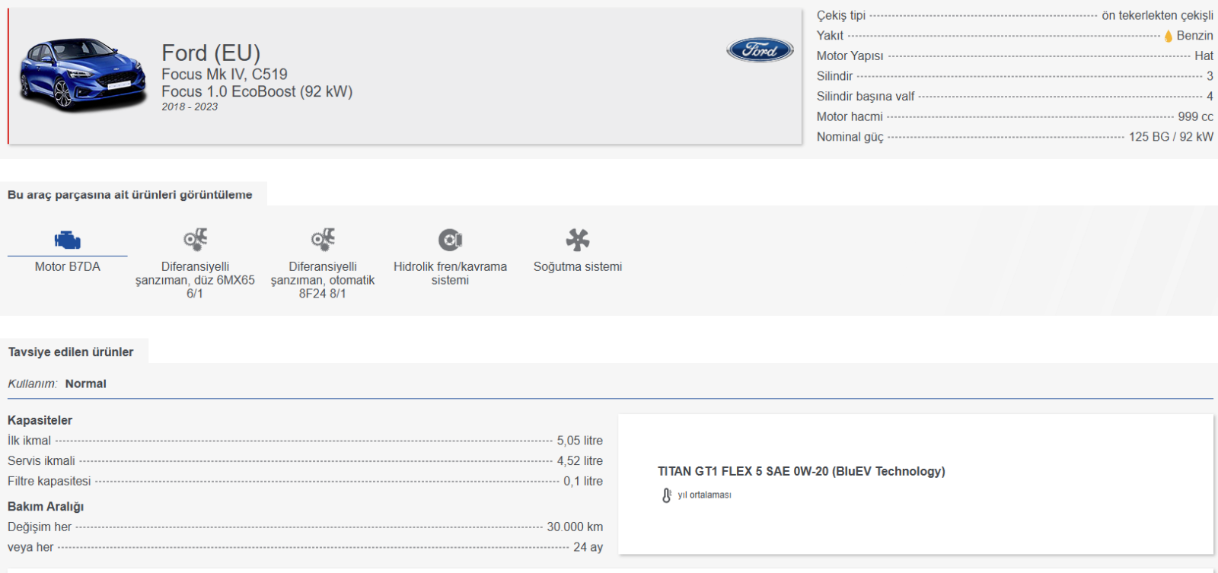Click the Motor hacmi label
The width and height of the screenshot is (1218, 573).
click(850, 116)
